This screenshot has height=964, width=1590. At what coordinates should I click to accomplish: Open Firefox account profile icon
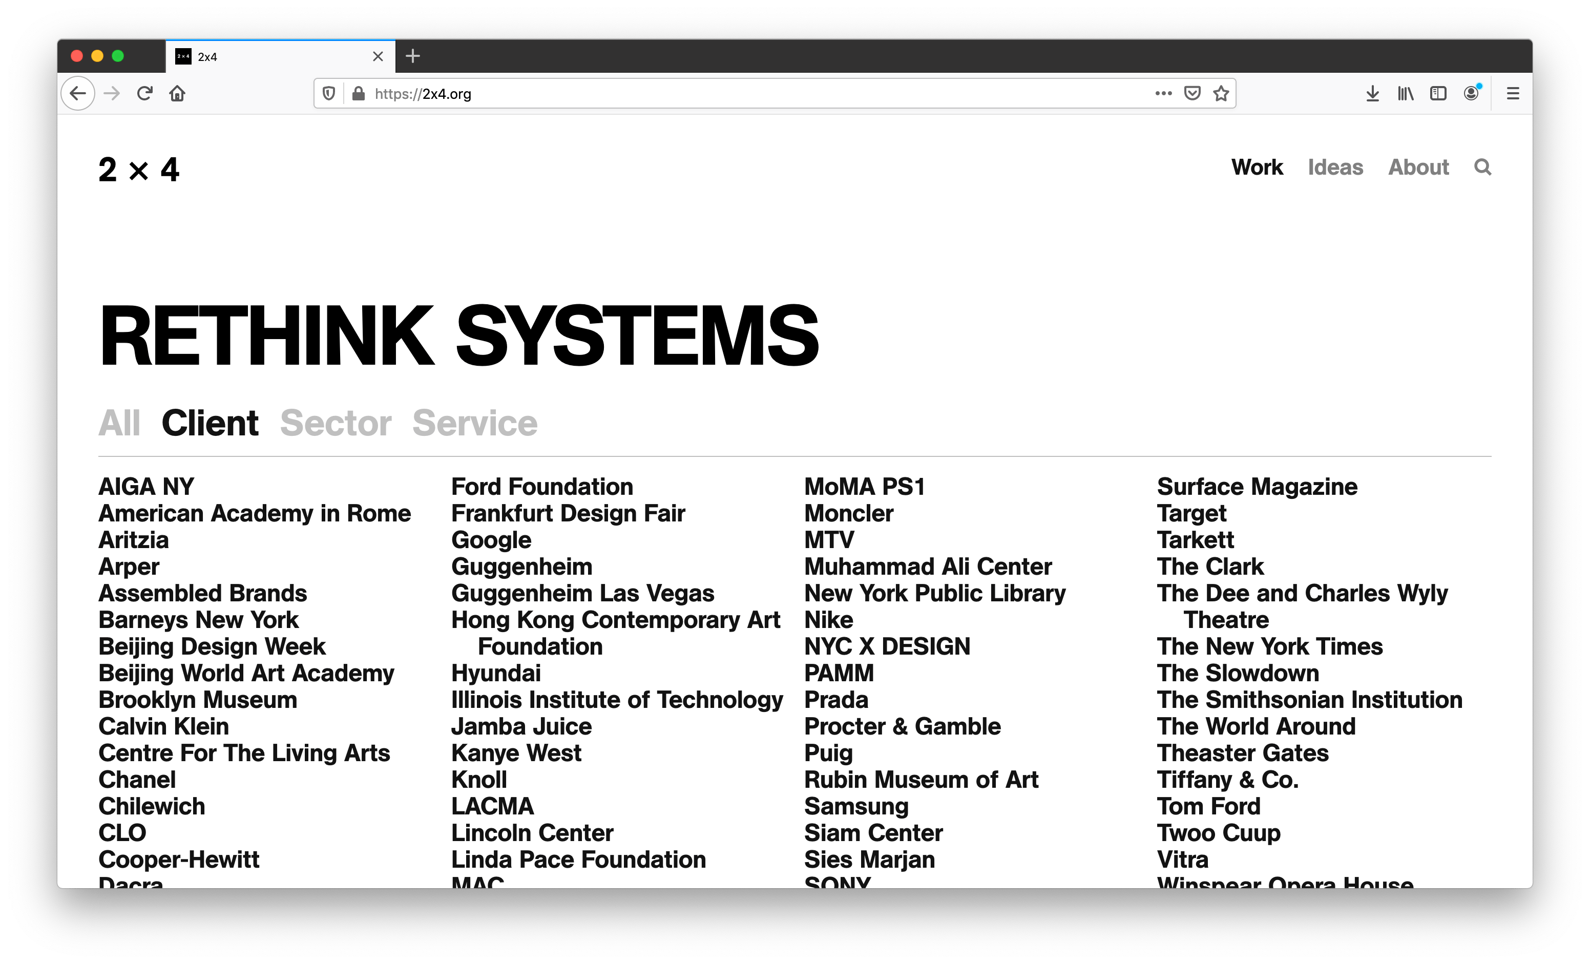tap(1471, 94)
